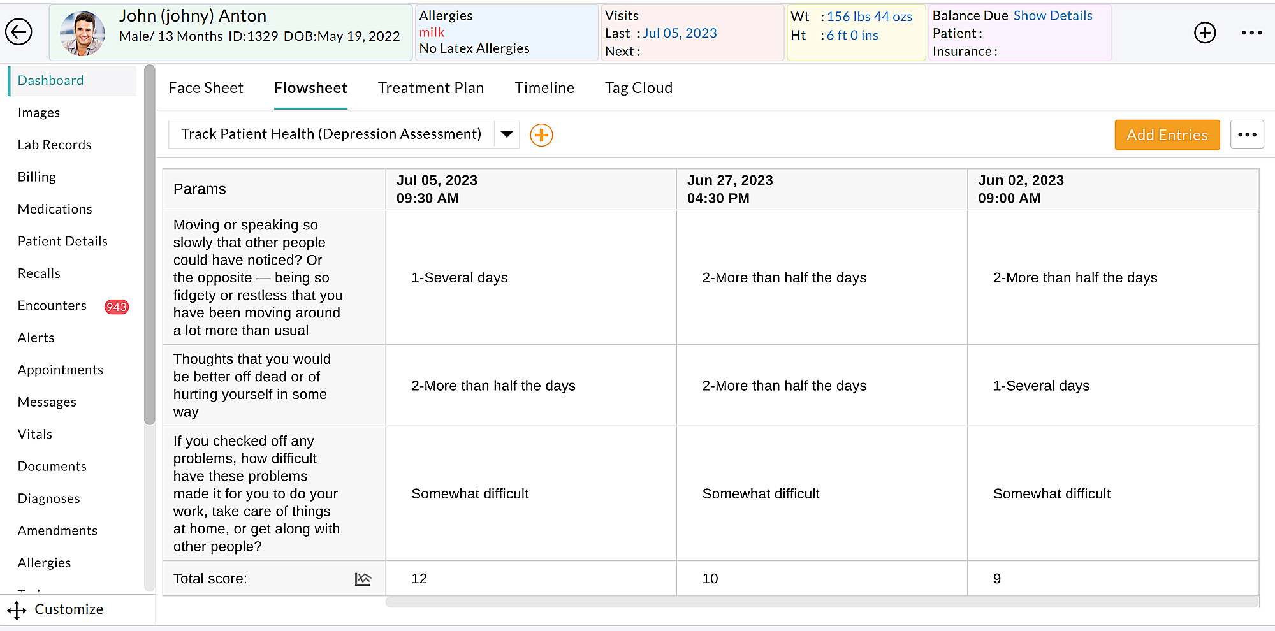Click the back arrow icon
Screen dimensions: 1275x631
pyautogui.click(x=19, y=32)
